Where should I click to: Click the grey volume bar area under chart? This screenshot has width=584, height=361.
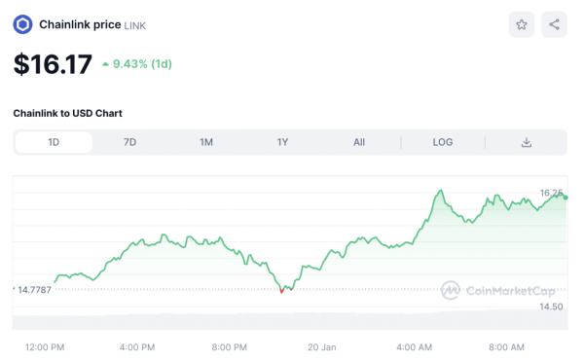pos(290,321)
